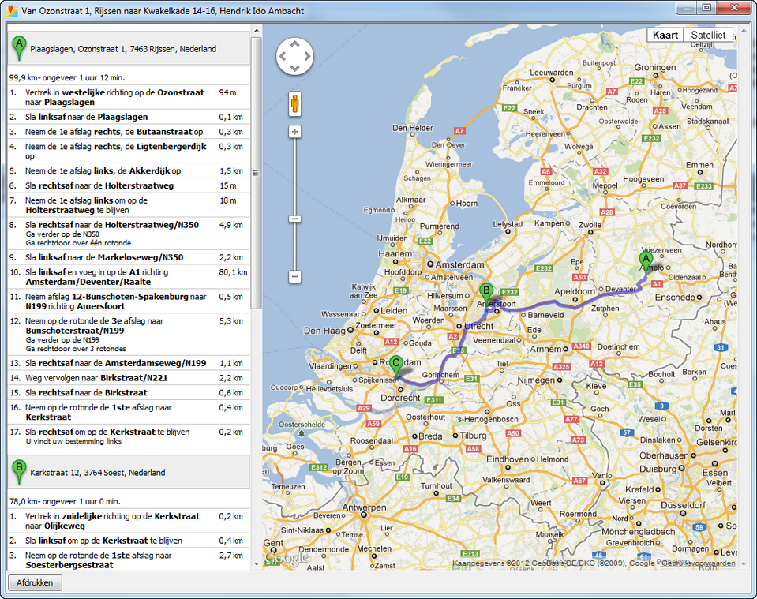757x599 pixels.
Task: Click the directions list scroll down arrow
Action: [x=257, y=563]
